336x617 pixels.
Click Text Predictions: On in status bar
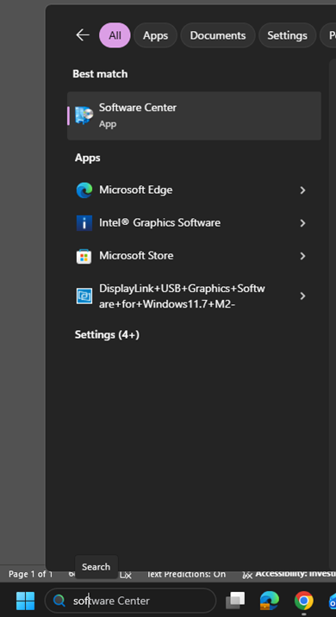(x=186, y=574)
